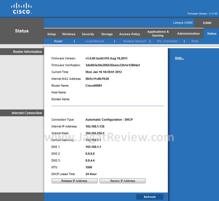Click the X3000 model label
219x201 pixels.
[207, 22]
